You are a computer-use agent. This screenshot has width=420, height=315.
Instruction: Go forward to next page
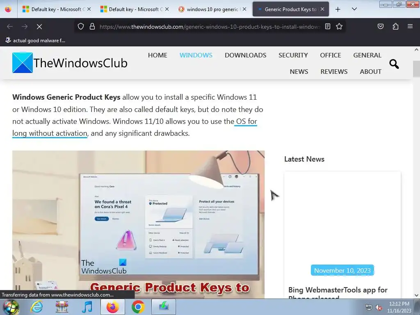tap(25, 27)
